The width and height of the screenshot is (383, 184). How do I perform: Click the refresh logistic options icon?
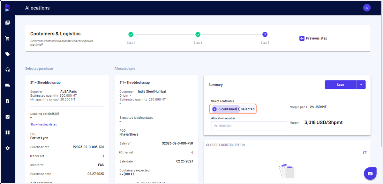tap(365, 153)
